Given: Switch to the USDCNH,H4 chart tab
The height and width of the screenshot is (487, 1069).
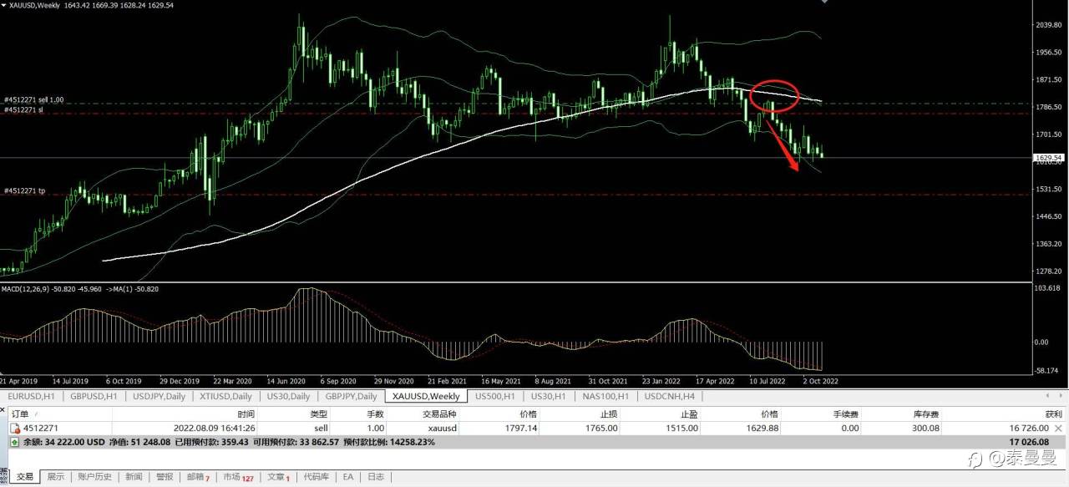Looking at the screenshot, I should pyautogui.click(x=674, y=396).
